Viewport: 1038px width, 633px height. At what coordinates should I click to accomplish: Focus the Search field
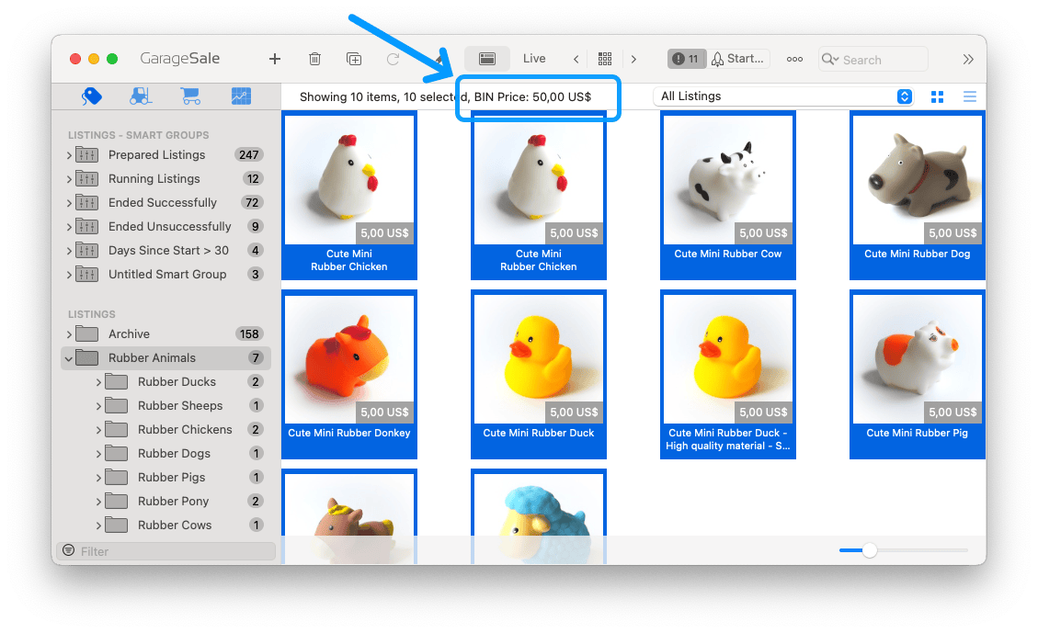click(873, 60)
